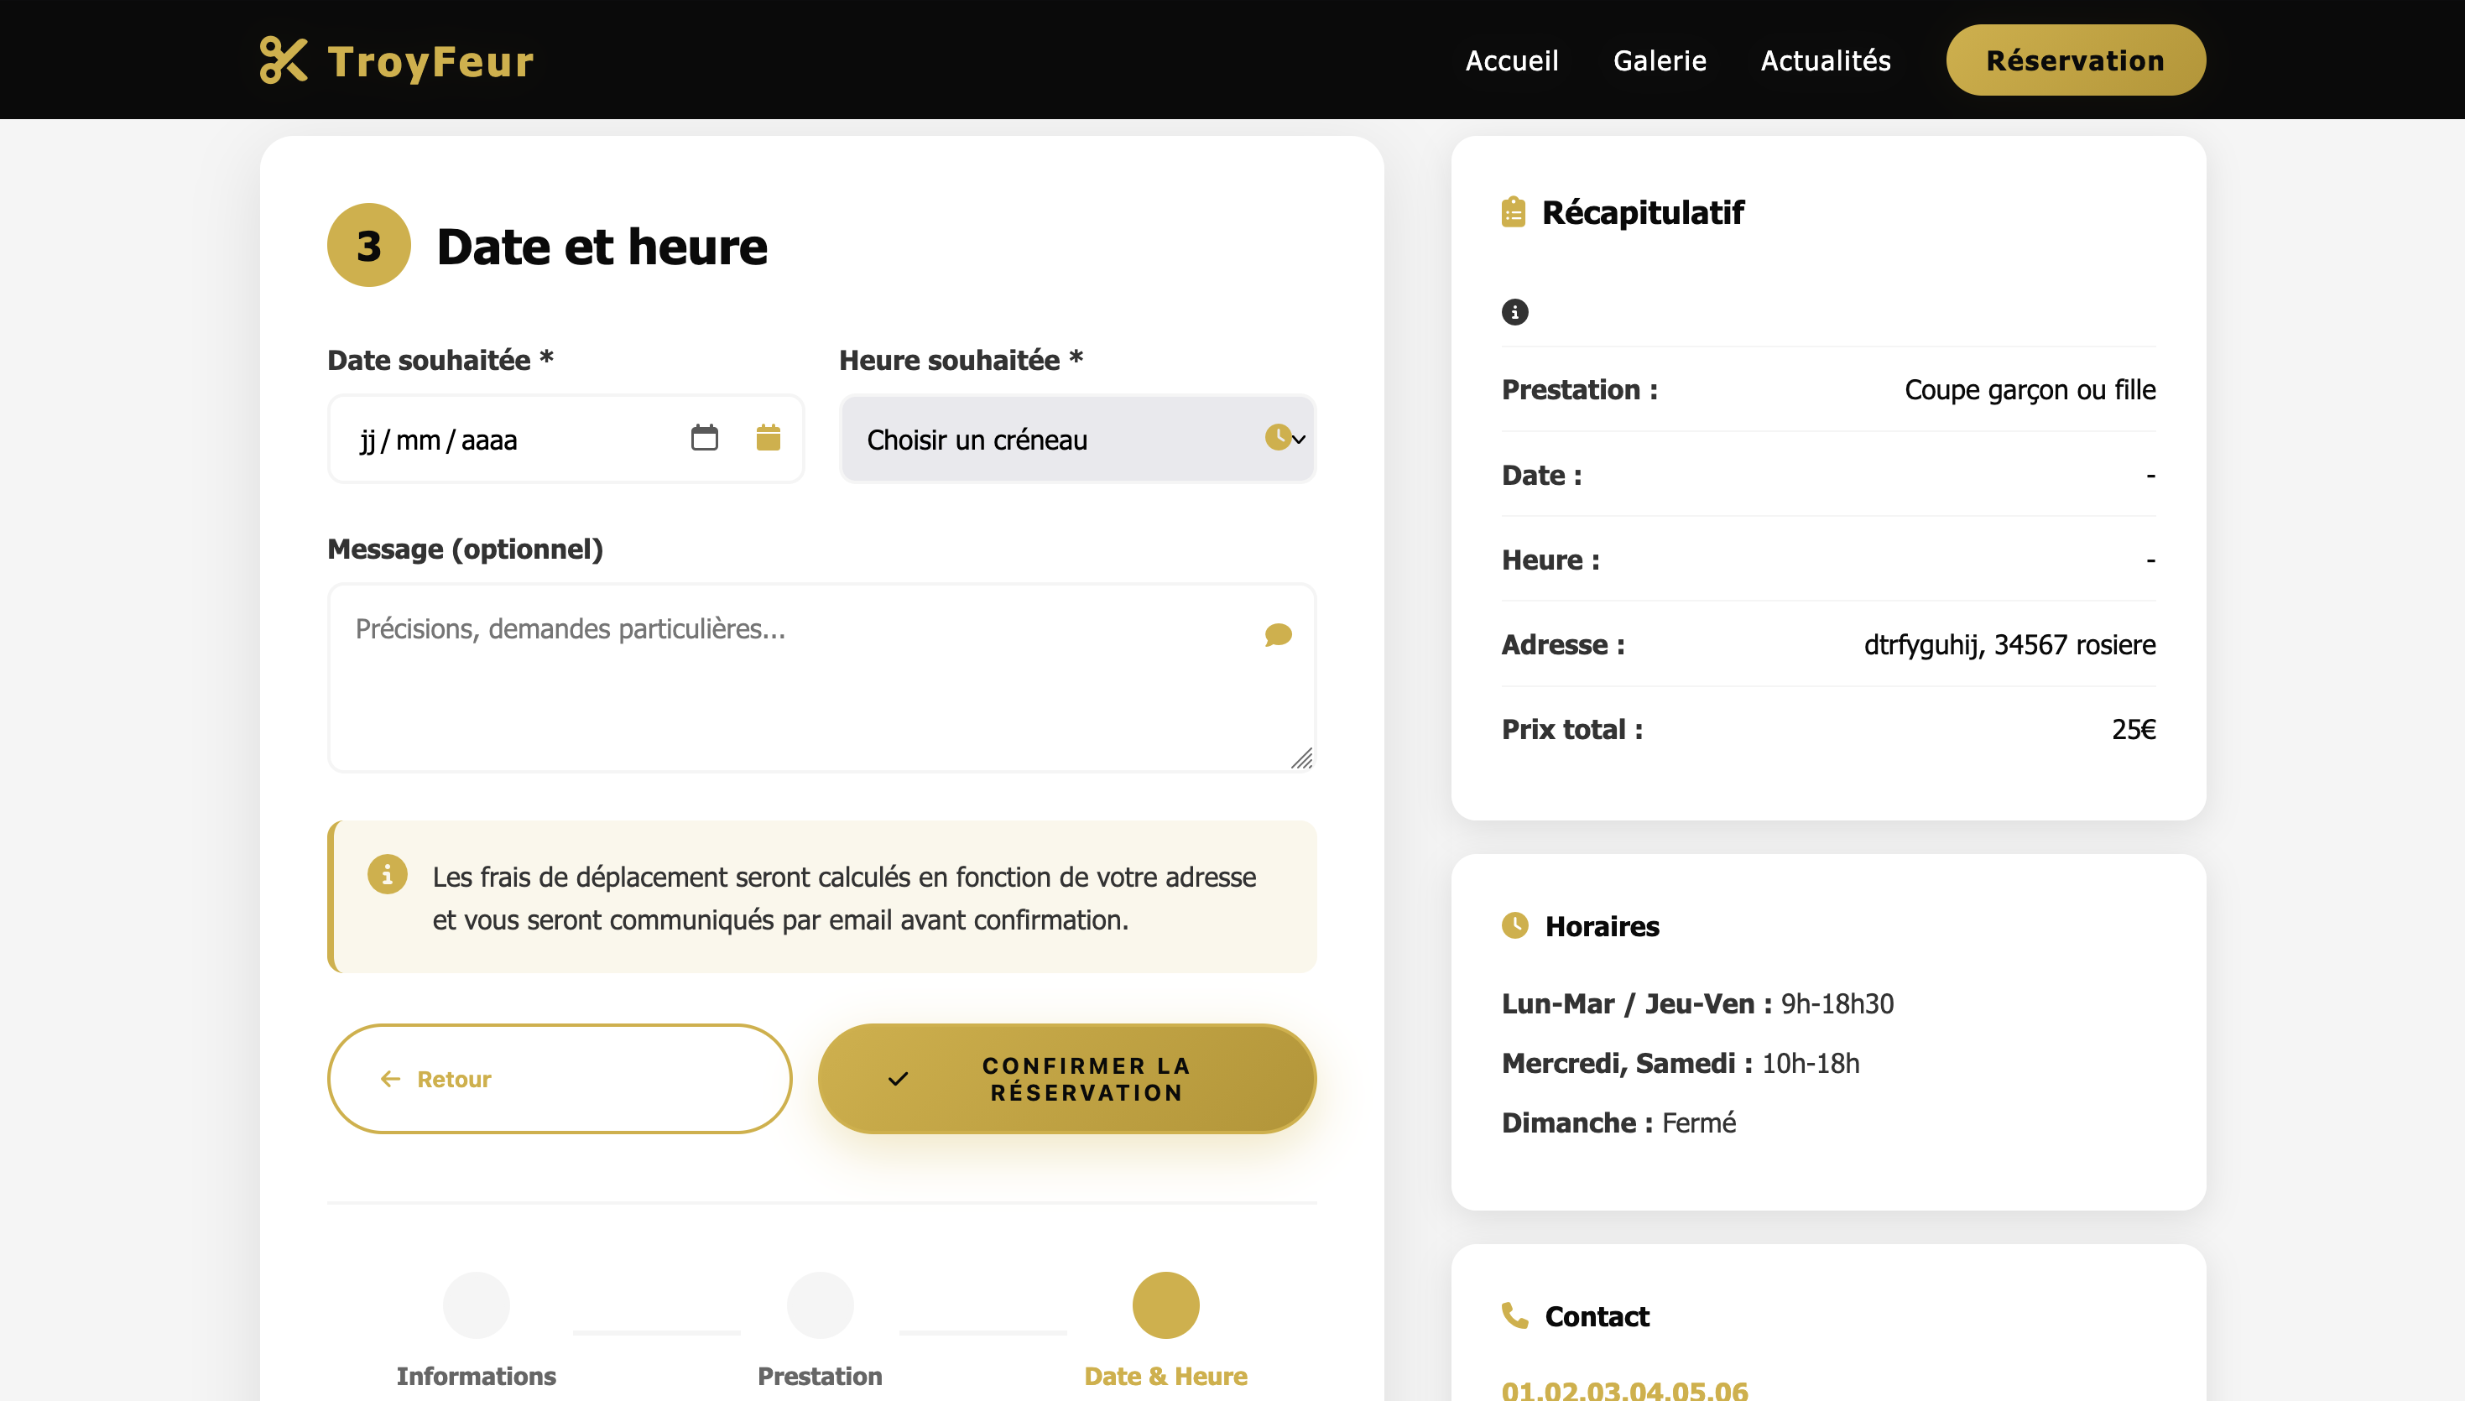Click Confirmer la réservation button
The width and height of the screenshot is (2465, 1401).
(x=1066, y=1079)
